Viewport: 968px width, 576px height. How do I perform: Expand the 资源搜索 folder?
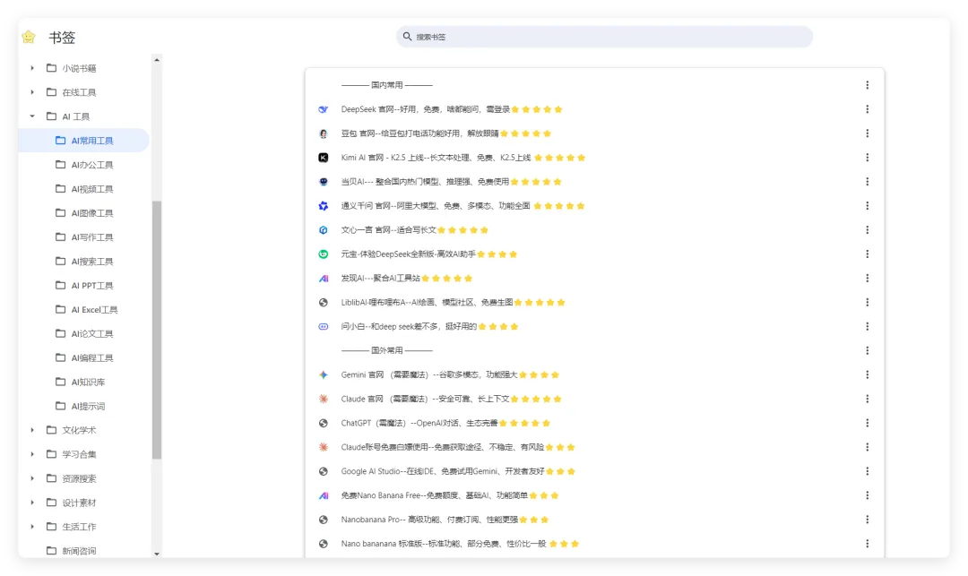(x=32, y=478)
